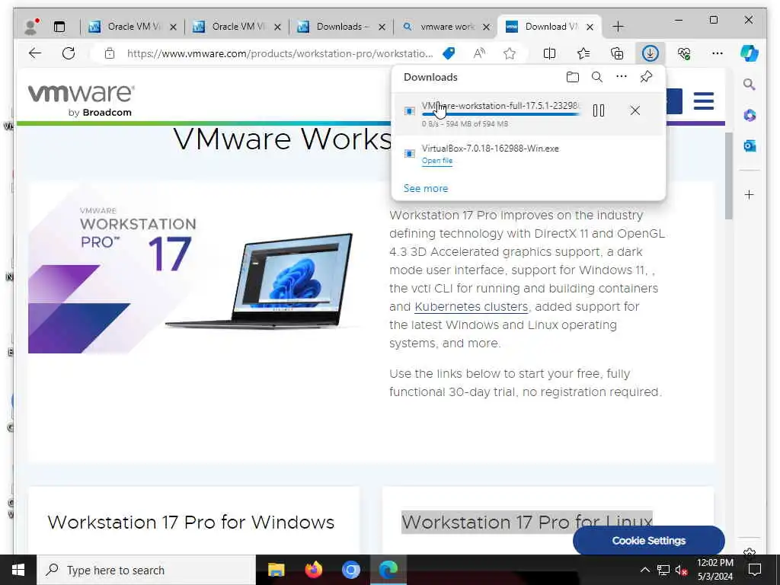Click Workstation 17 Pro for Windows heading

191,522
